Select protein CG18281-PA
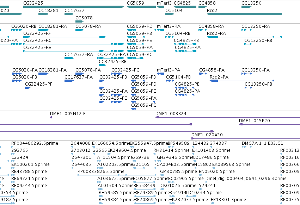300x205 pixels. (x=43, y=73)
